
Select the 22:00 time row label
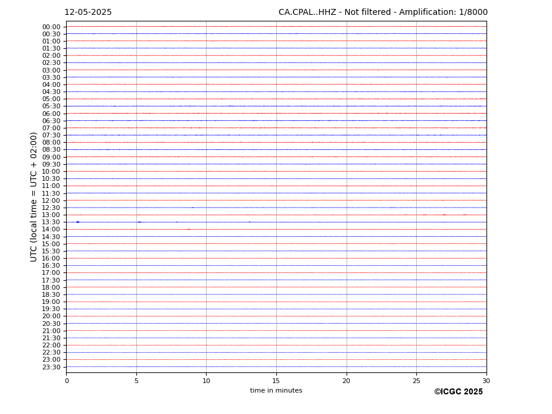click(x=51, y=346)
